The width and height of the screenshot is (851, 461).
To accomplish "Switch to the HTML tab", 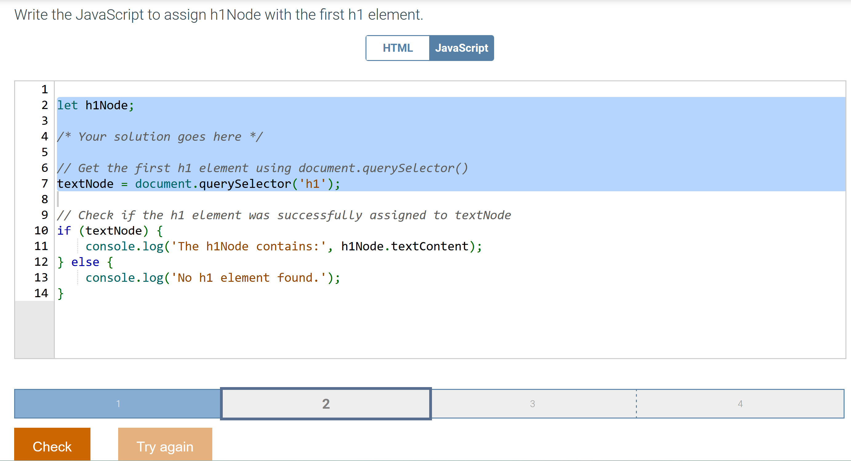I will (x=398, y=48).
